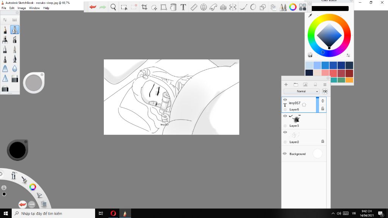Pick the water drop smear brush
This screenshot has height=218, width=388.
(15, 69)
